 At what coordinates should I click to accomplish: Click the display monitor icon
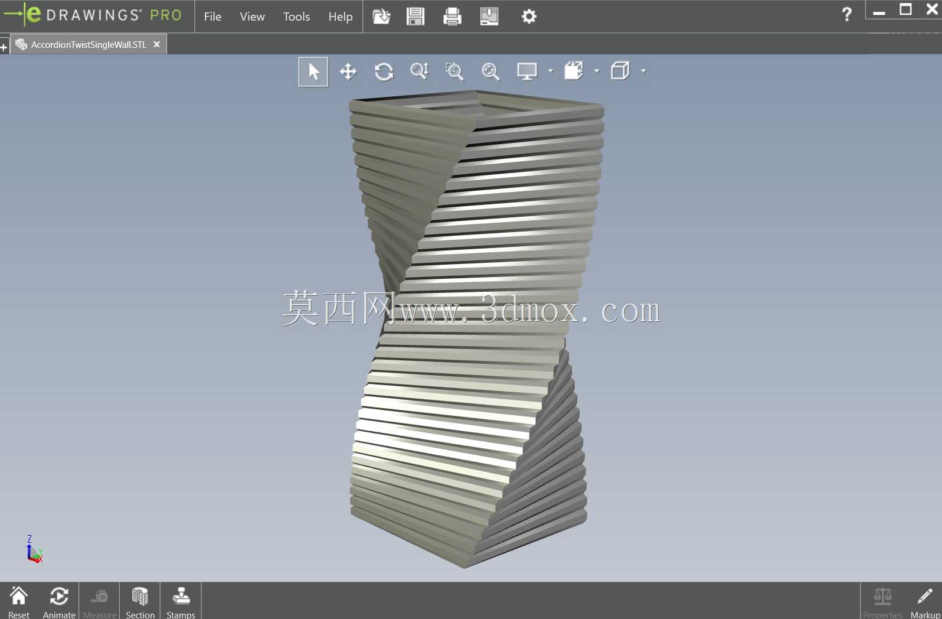click(527, 71)
